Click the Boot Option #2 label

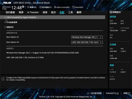(13, 42)
